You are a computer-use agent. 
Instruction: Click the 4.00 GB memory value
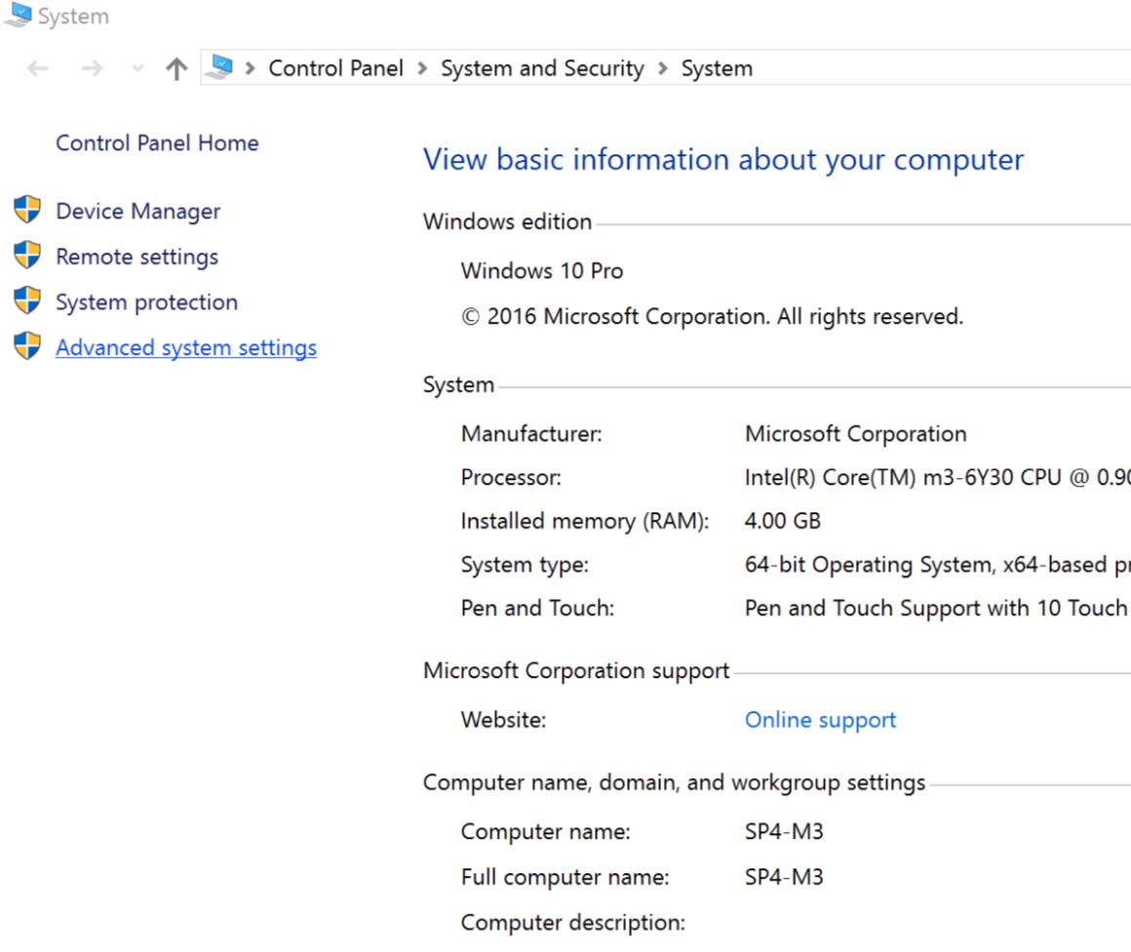click(783, 521)
